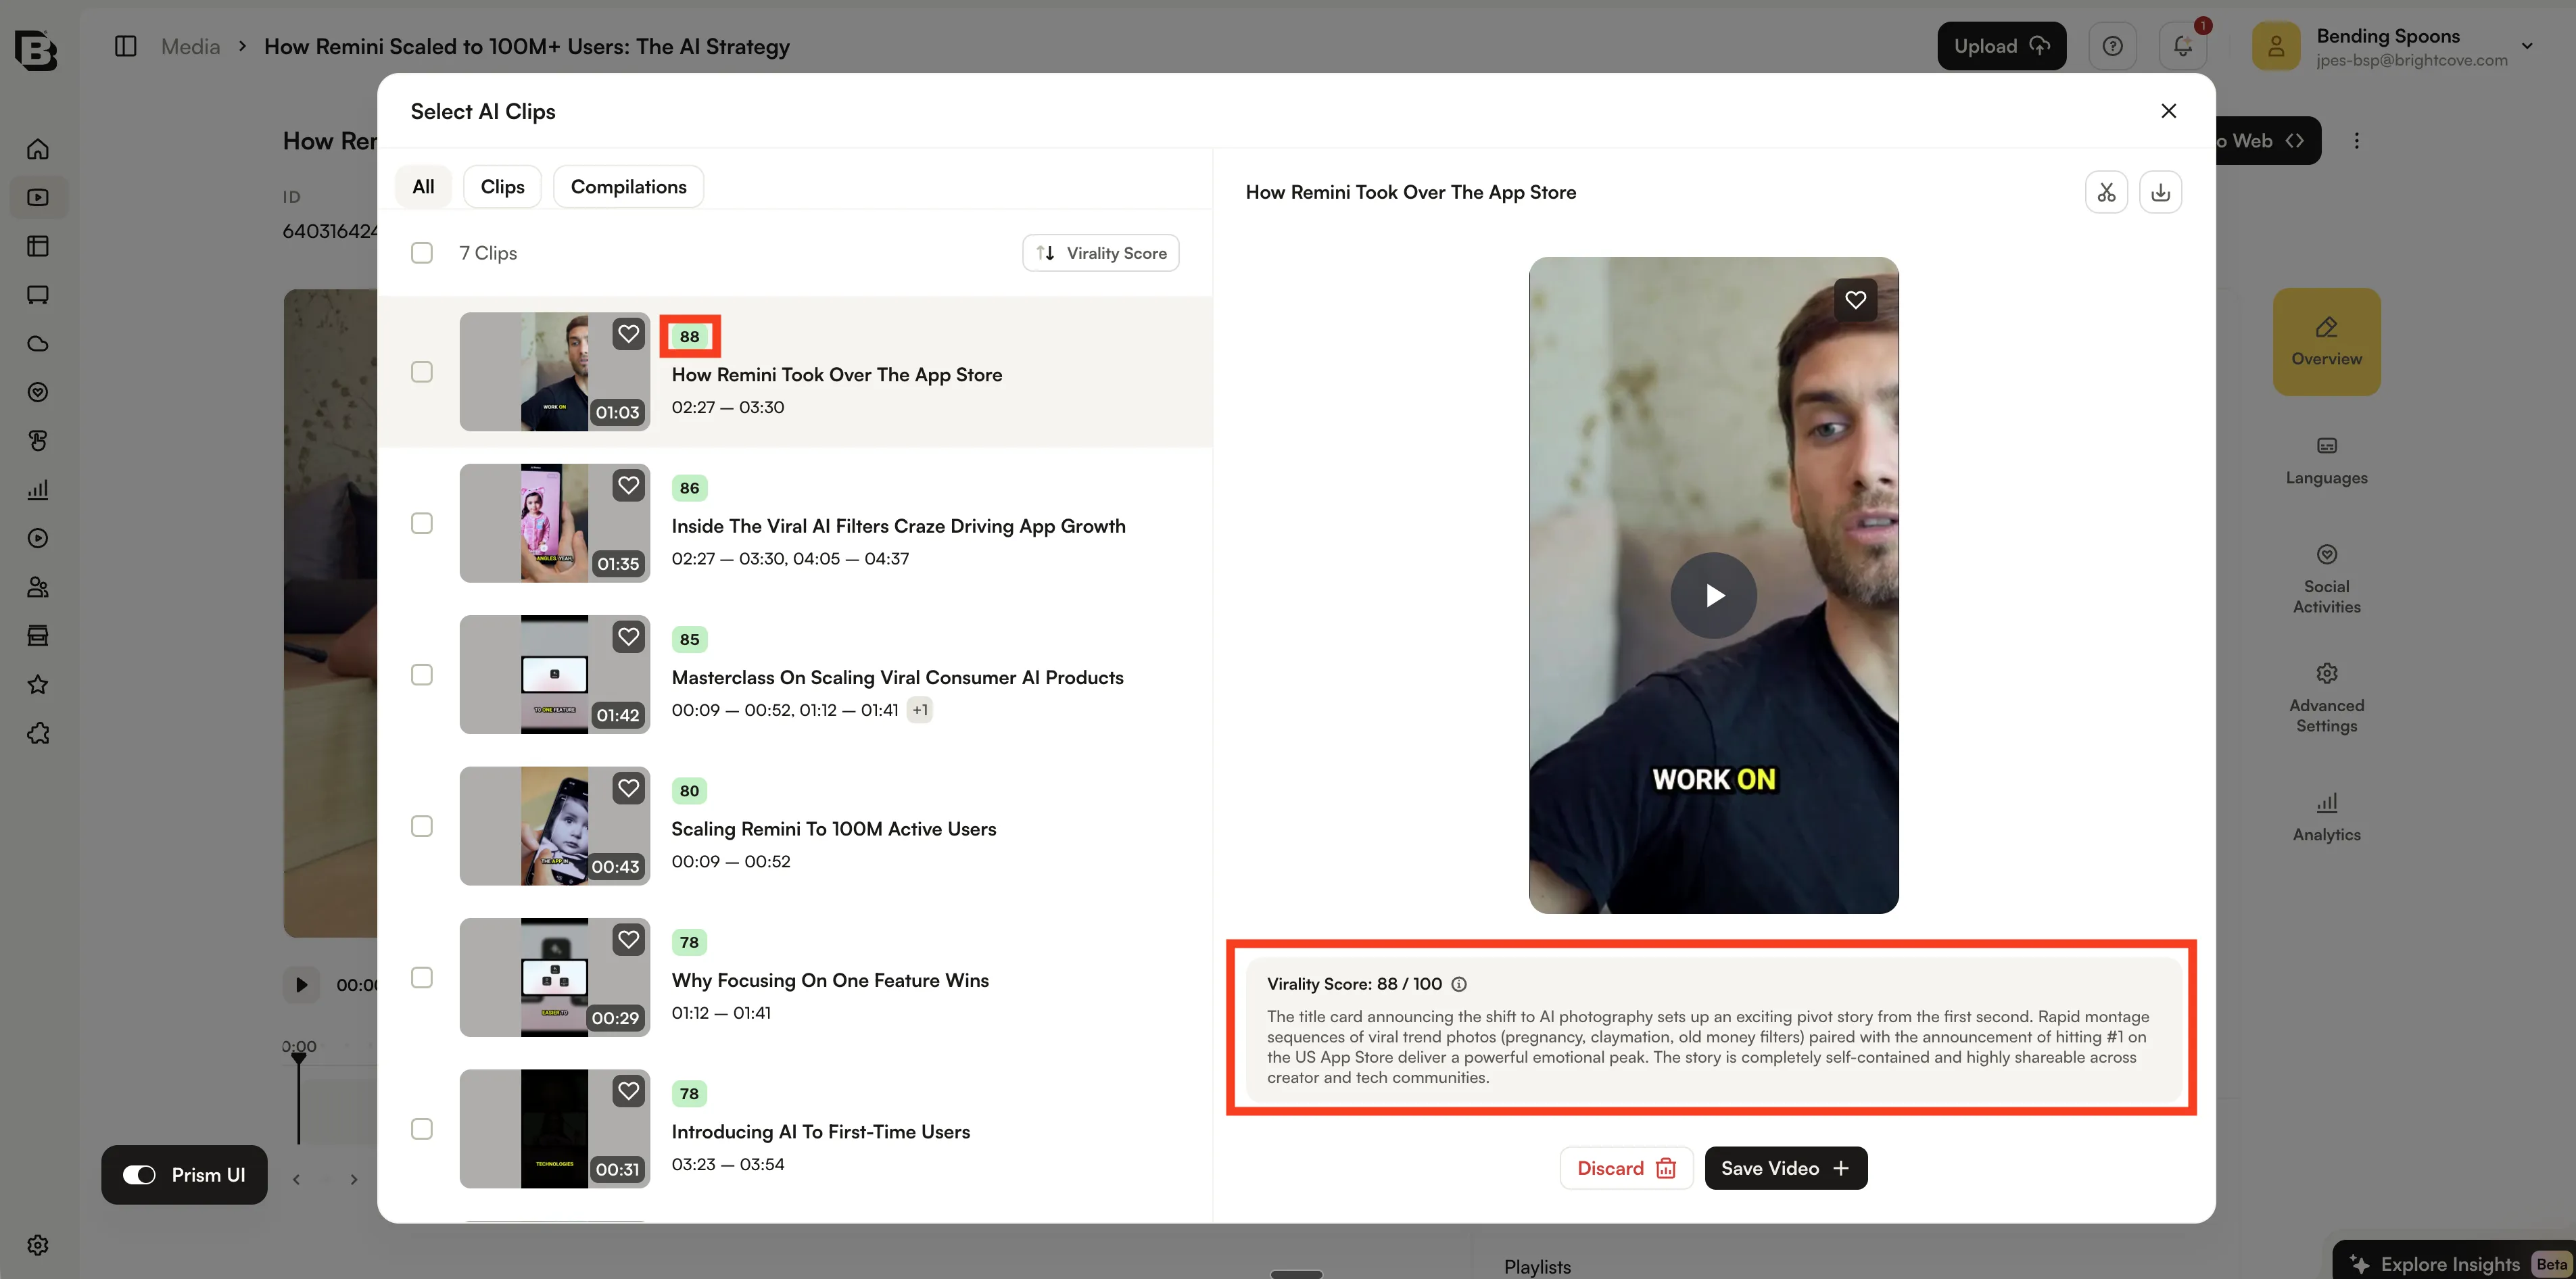
Task: Play the clip preview video
Action: coord(1713,595)
